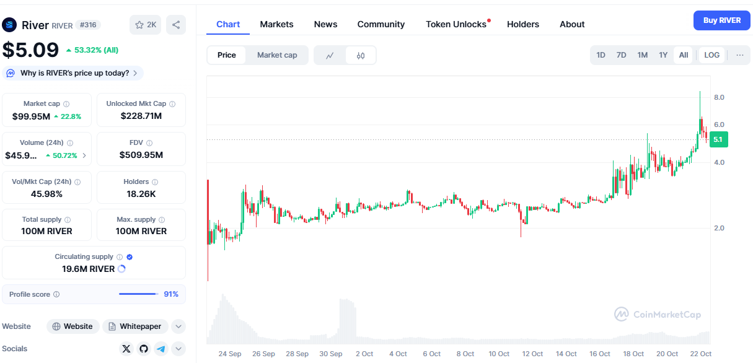This screenshot has height=363, width=753.
Task: Click the star watchlist icon
Action: [x=139, y=25]
